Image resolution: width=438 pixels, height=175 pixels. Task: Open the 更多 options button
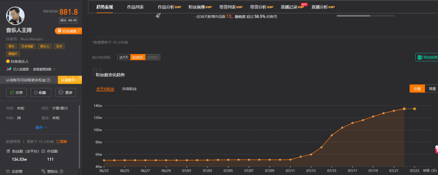coord(65,93)
